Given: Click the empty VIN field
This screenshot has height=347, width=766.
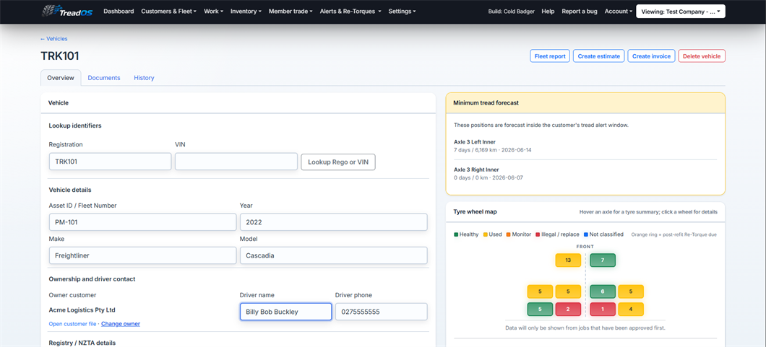Looking at the screenshot, I should (236, 162).
